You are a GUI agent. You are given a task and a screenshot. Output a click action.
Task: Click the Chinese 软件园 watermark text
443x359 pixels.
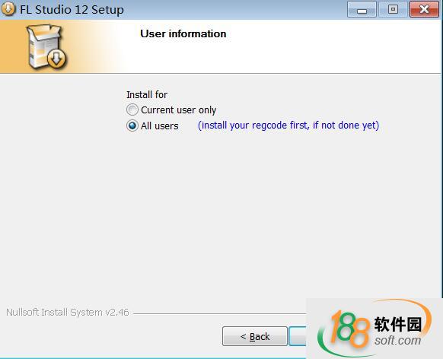click(398, 324)
